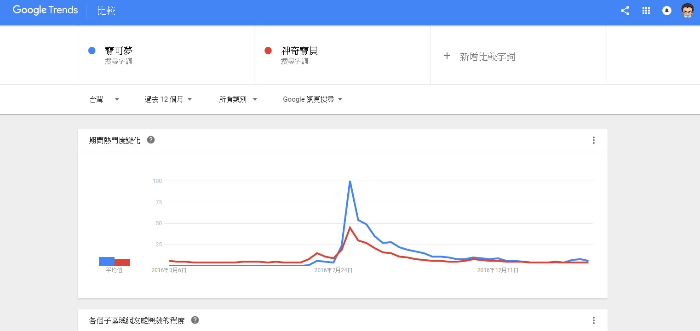This screenshot has width=700, height=331.
Task: Open the notifications bell icon
Action: (x=667, y=11)
